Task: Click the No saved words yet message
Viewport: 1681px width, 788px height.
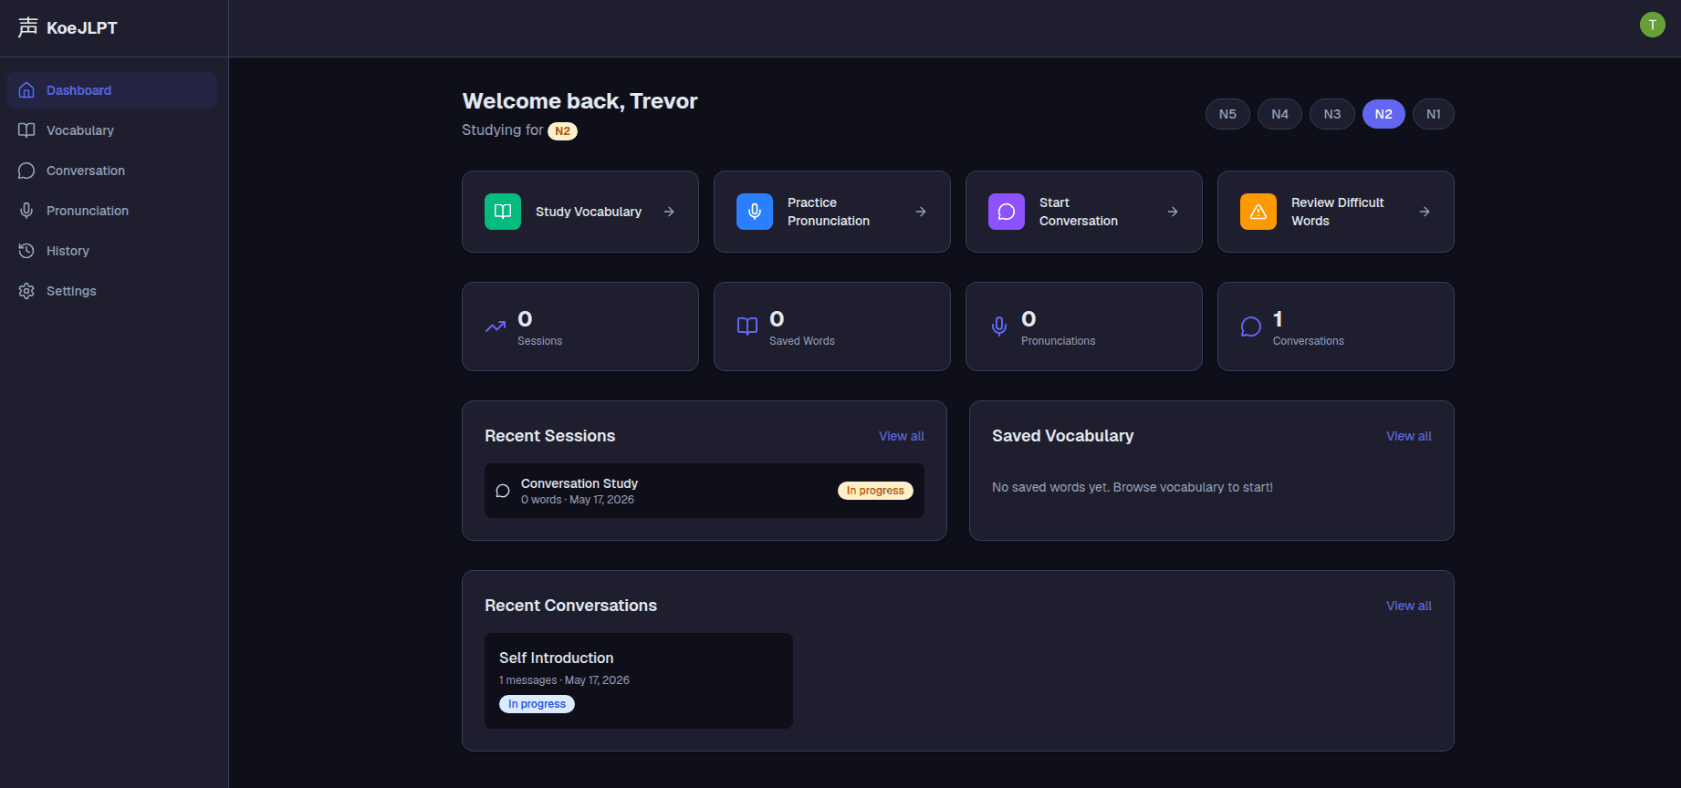Action: [x=1133, y=487]
